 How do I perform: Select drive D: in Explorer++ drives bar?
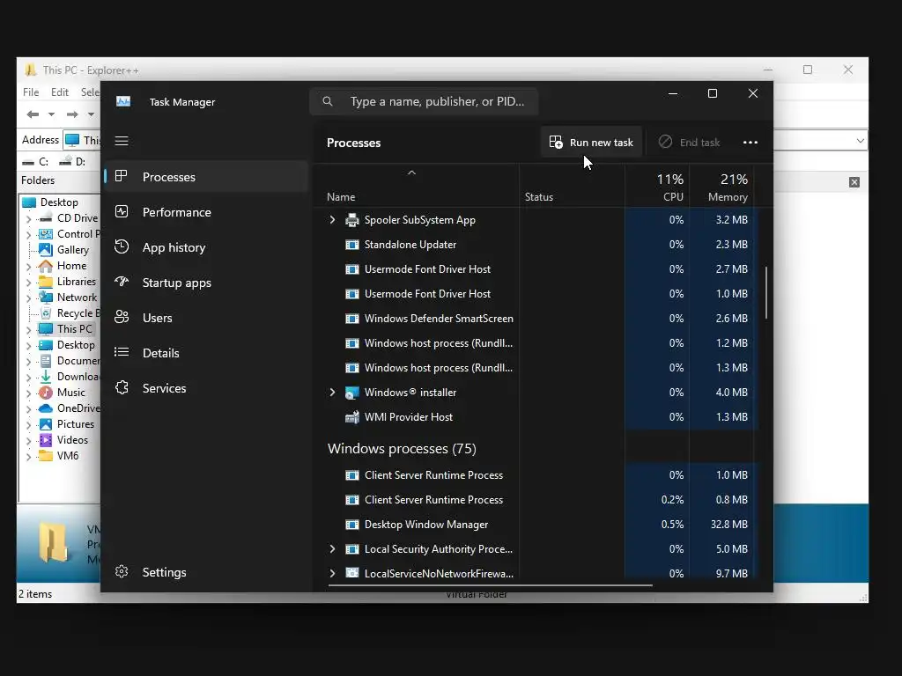(73, 162)
